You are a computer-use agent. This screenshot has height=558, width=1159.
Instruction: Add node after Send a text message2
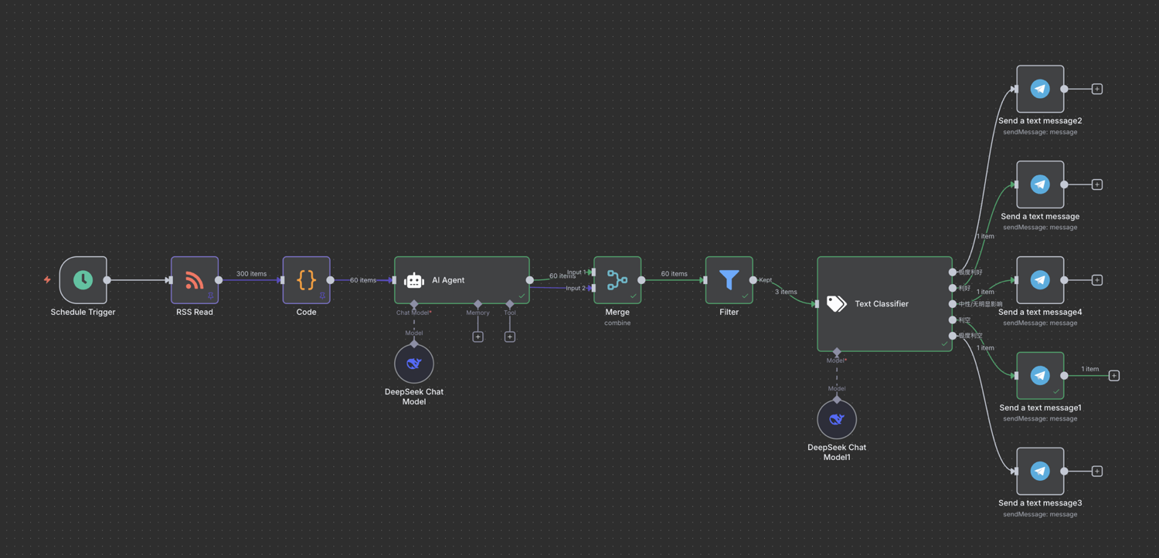[1097, 89]
